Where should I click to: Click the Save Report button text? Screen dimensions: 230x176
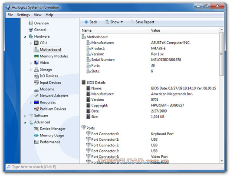pyautogui.click(x=145, y=22)
